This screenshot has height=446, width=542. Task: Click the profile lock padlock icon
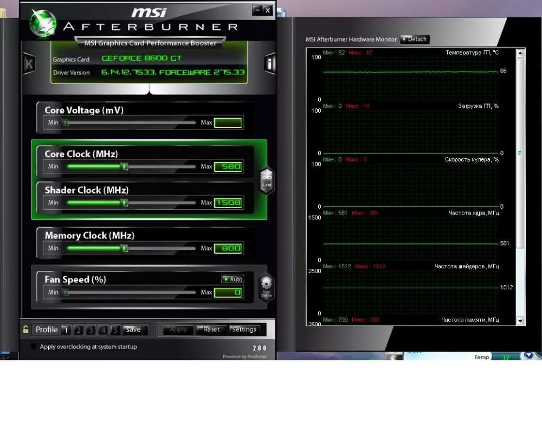25,329
